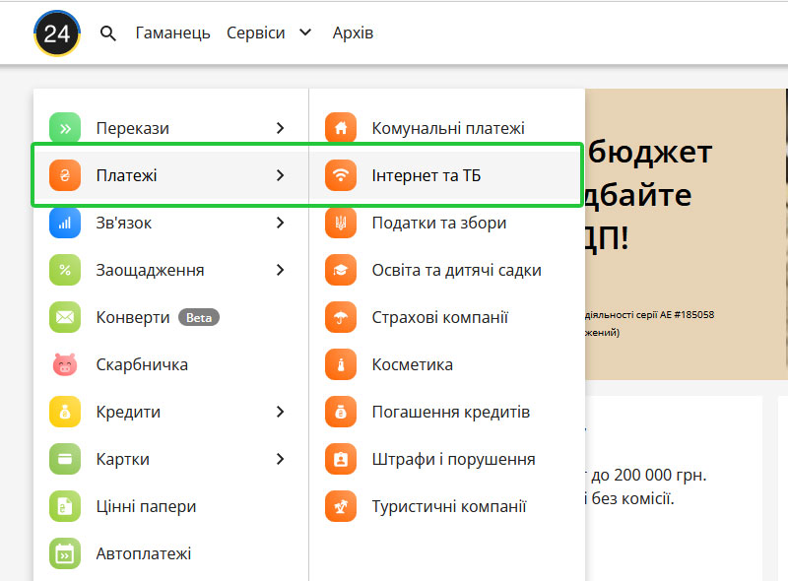The height and width of the screenshot is (581, 788).
Task: Click the Комунальні платежі house icon
Action: (x=341, y=128)
